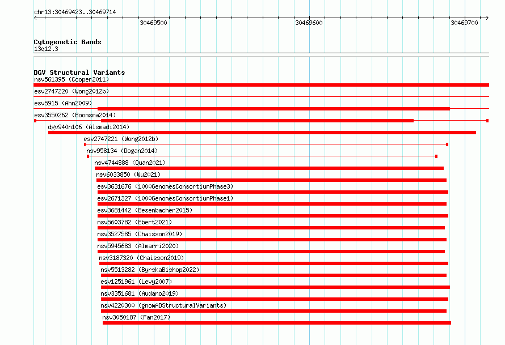The image size is (505, 345).
Task: Click the red bar under nsv4744888 (Quan2021)
Action: (x=270, y=168)
